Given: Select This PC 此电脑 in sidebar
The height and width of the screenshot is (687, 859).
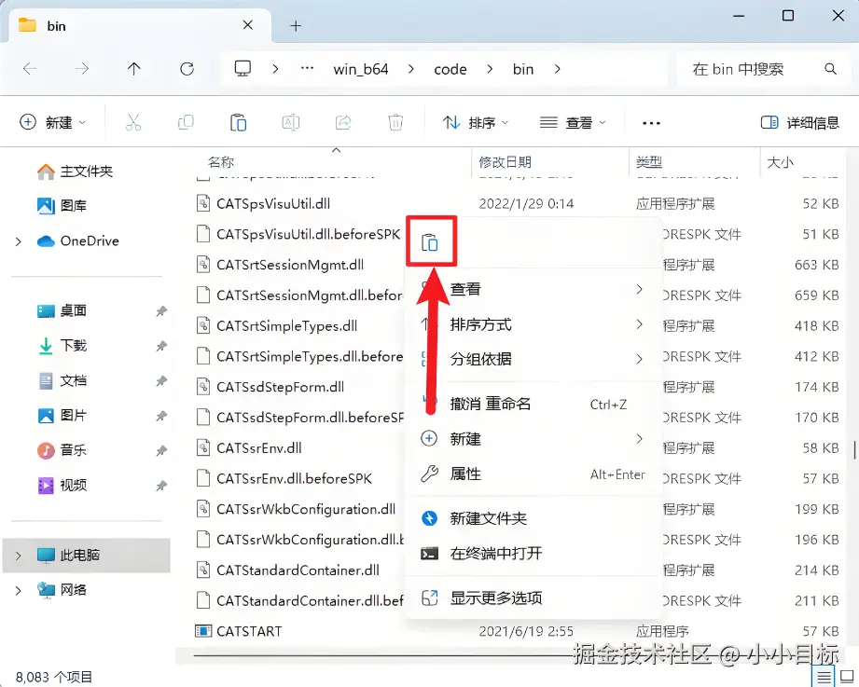Looking at the screenshot, I should point(87,555).
